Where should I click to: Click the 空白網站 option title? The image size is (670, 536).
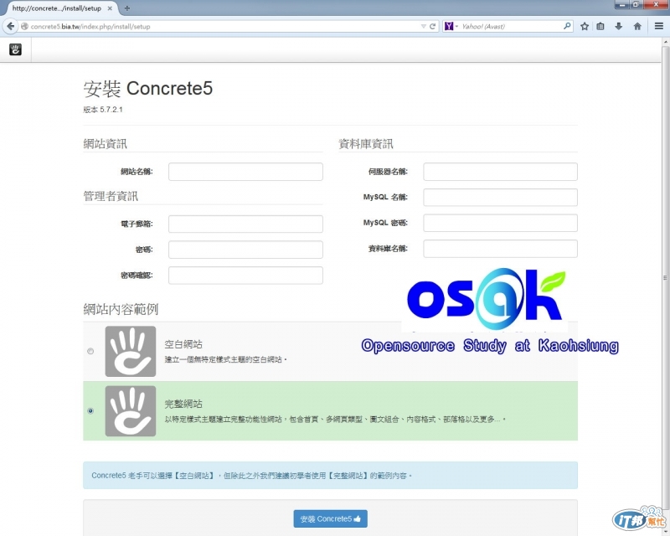(x=183, y=343)
